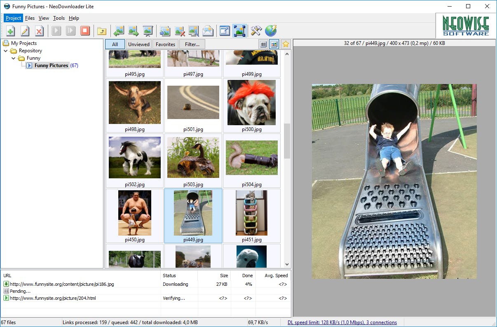This screenshot has width=497, height=327.
Task: Launch the globe with lightning browser icon
Action: point(271,31)
